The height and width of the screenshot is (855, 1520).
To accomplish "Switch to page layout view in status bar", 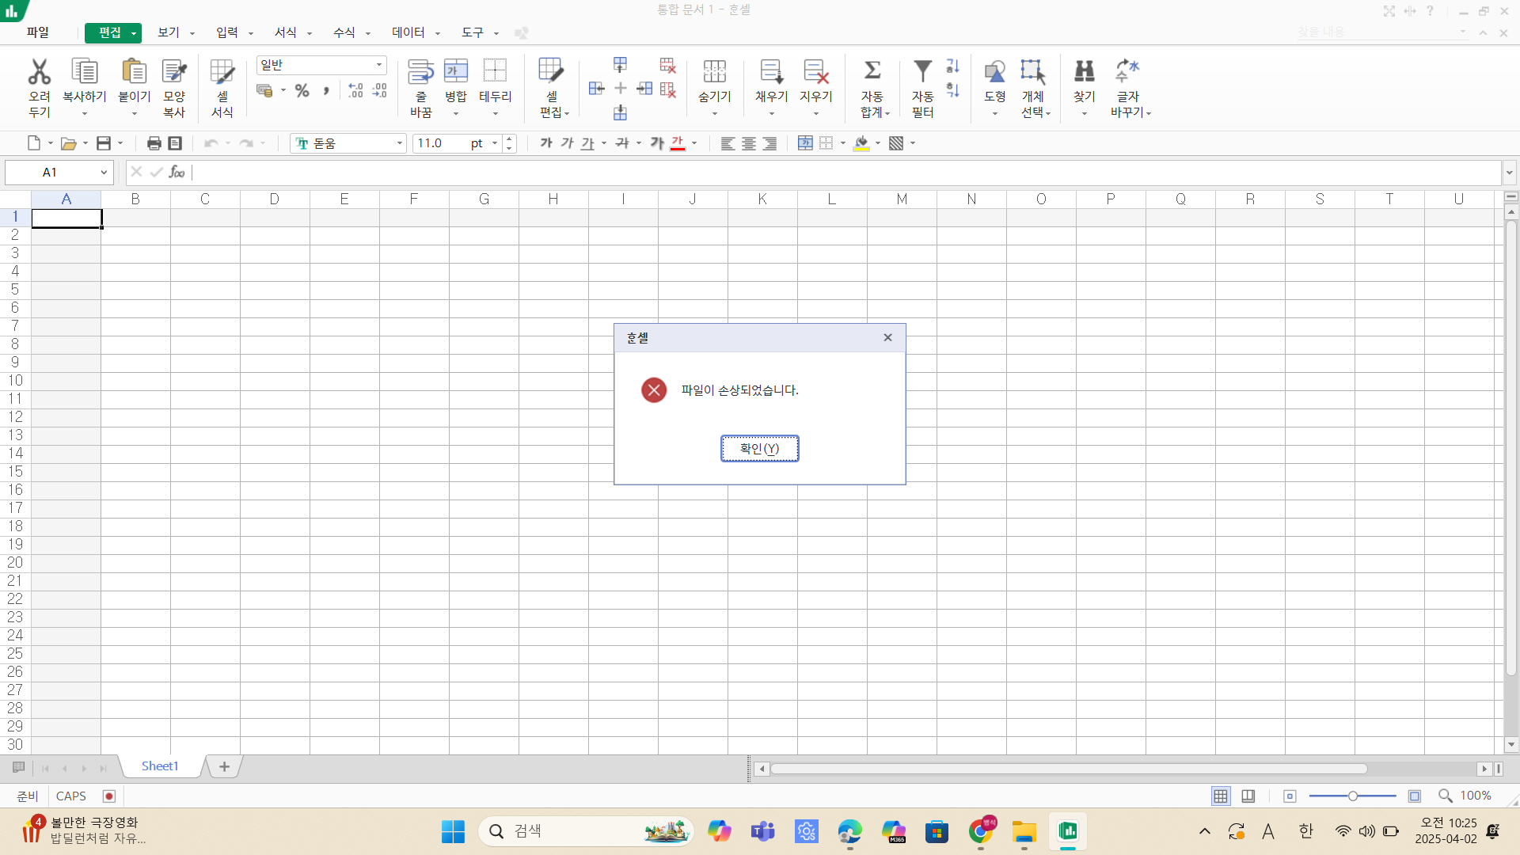I will (x=1248, y=796).
